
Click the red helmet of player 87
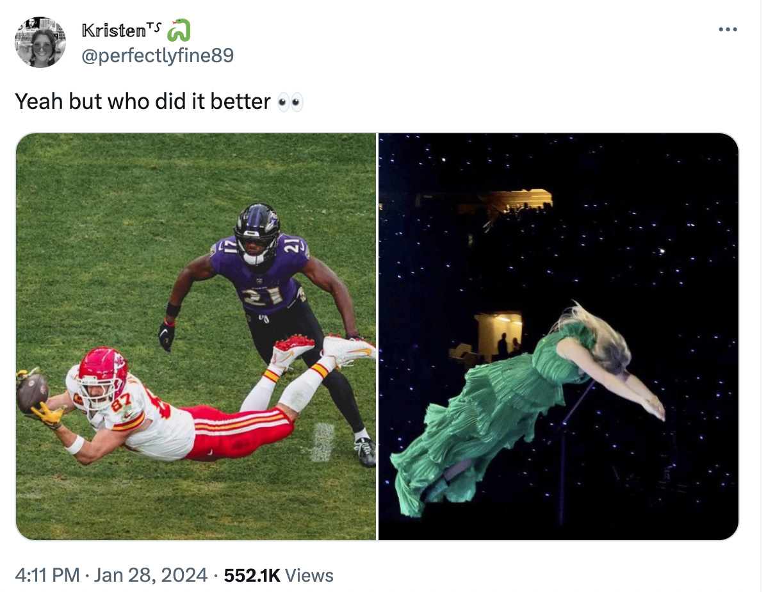pos(102,373)
